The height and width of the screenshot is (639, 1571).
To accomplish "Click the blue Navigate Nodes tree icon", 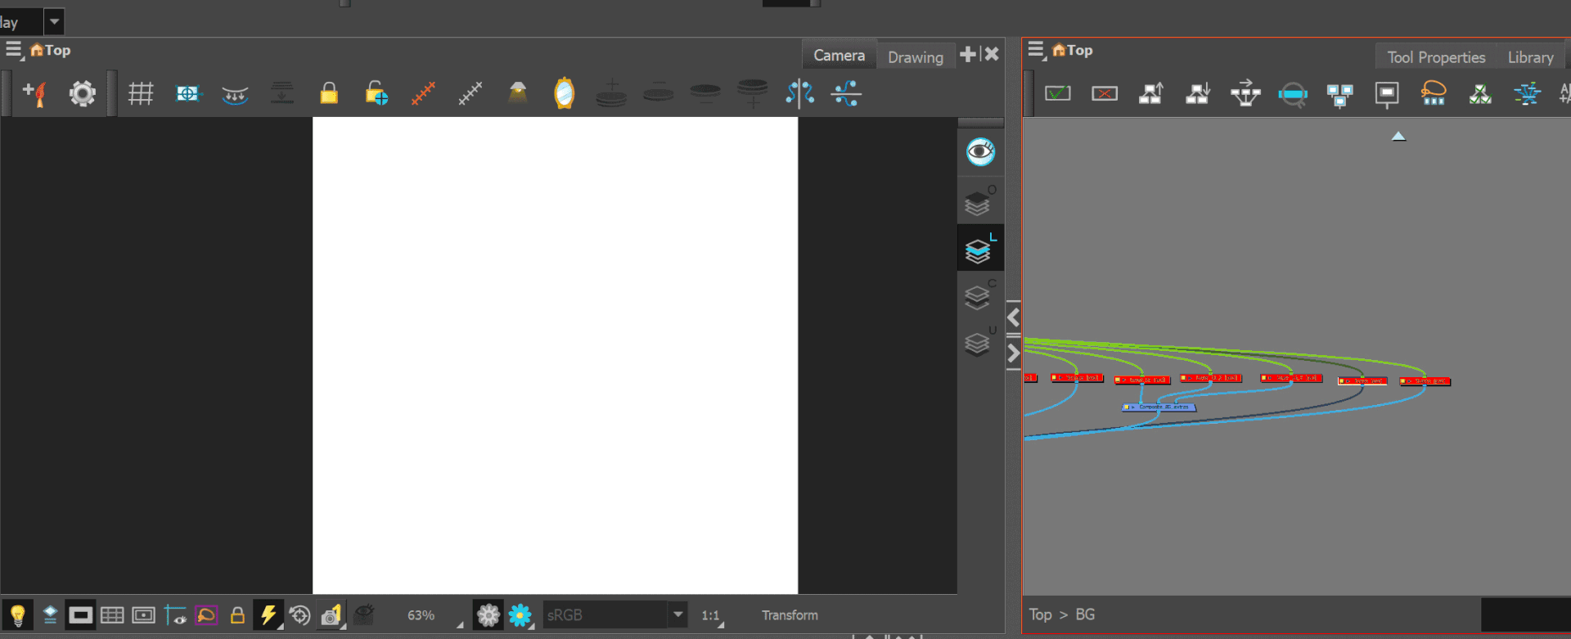I will pos(1339,95).
